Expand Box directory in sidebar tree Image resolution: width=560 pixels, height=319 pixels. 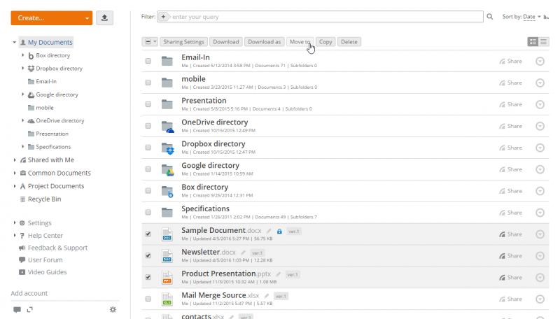[x=23, y=55]
